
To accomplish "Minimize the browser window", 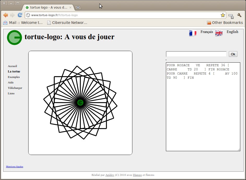I will (x=11, y=3).
